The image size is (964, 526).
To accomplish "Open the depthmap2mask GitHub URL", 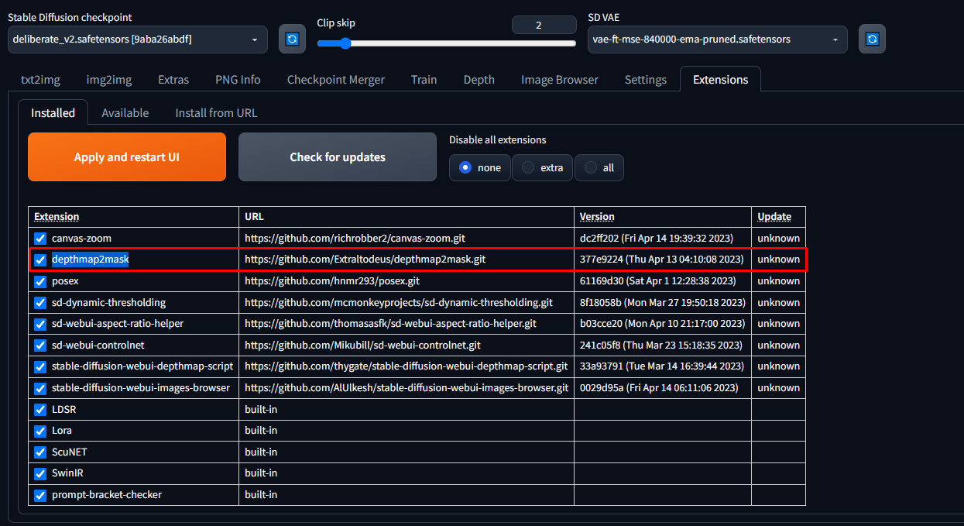I will [x=365, y=260].
